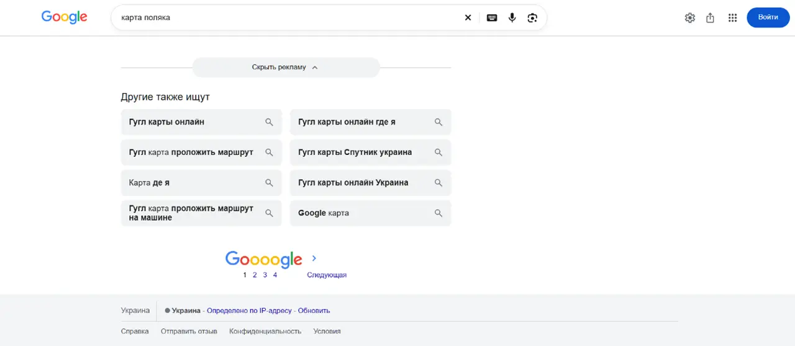The width and height of the screenshot is (795, 346).
Task: Choose the Google карта suggestion
Action: [x=371, y=213]
